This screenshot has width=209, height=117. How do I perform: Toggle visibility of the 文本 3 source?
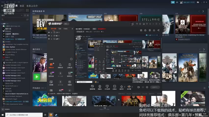(49, 32)
